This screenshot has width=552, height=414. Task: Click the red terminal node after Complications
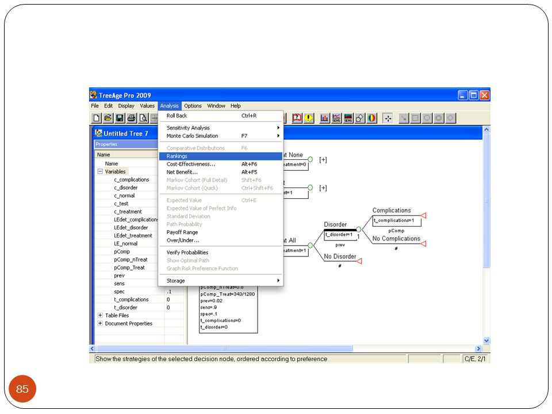point(424,216)
